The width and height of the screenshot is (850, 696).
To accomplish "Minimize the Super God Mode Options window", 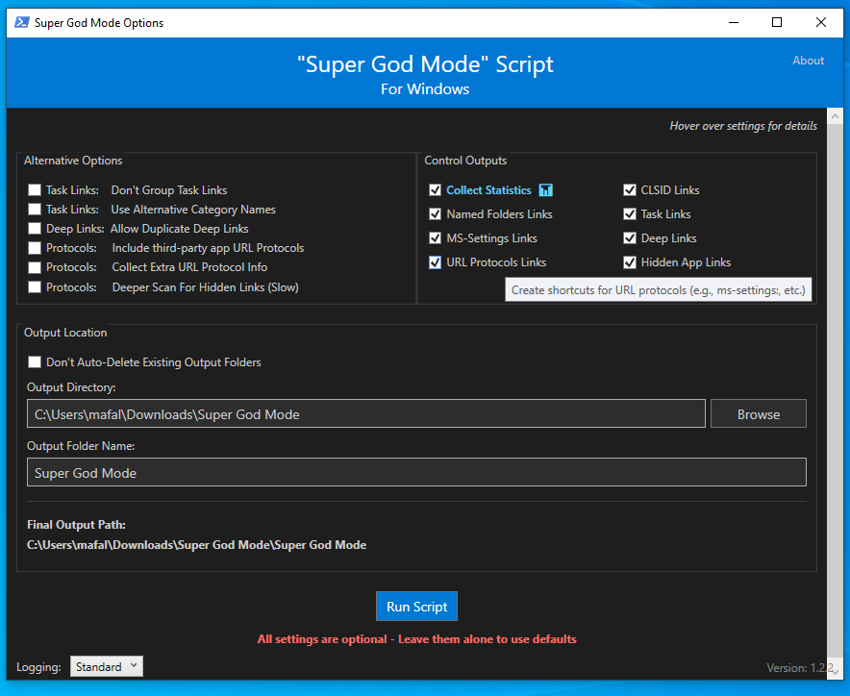I will [734, 22].
